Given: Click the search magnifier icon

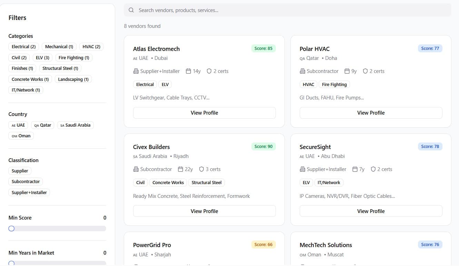Looking at the screenshot, I should click(x=131, y=10).
